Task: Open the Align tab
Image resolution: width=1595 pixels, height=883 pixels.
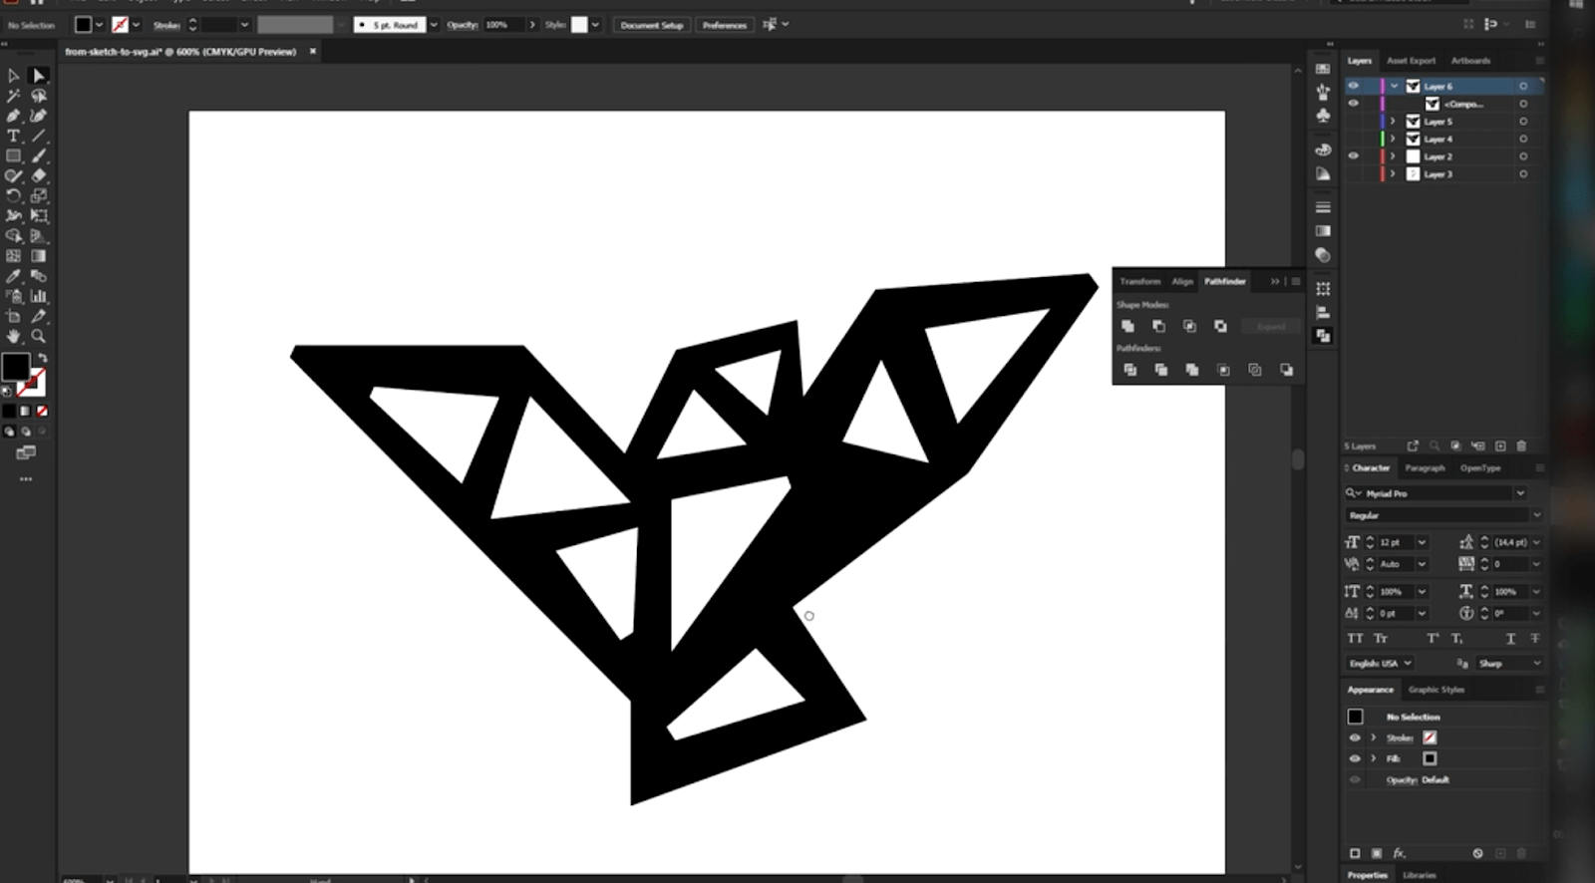Action: pos(1182,282)
